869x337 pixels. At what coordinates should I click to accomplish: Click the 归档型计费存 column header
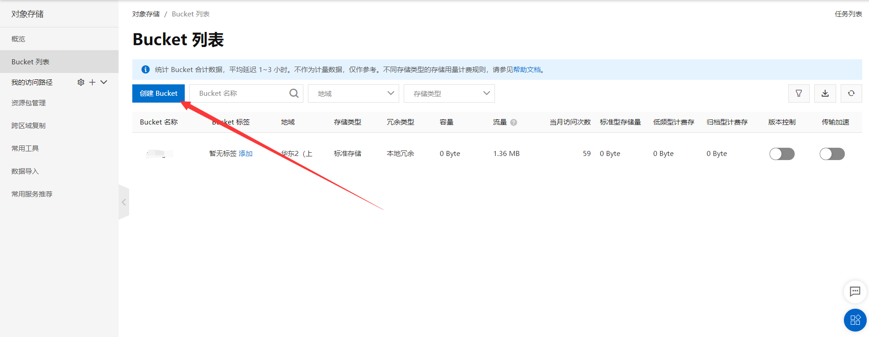(x=727, y=122)
